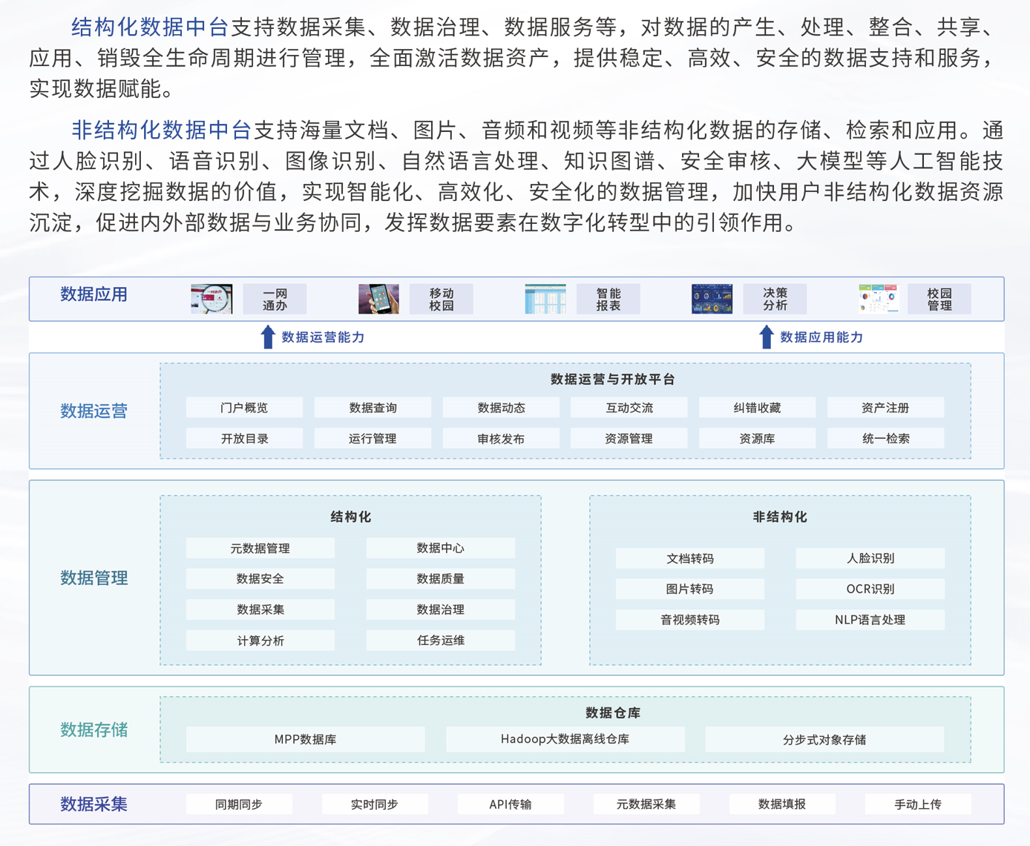Image resolution: width=1030 pixels, height=846 pixels.
Task: Open the 数据中心 box
Action: [x=440, y=548]
